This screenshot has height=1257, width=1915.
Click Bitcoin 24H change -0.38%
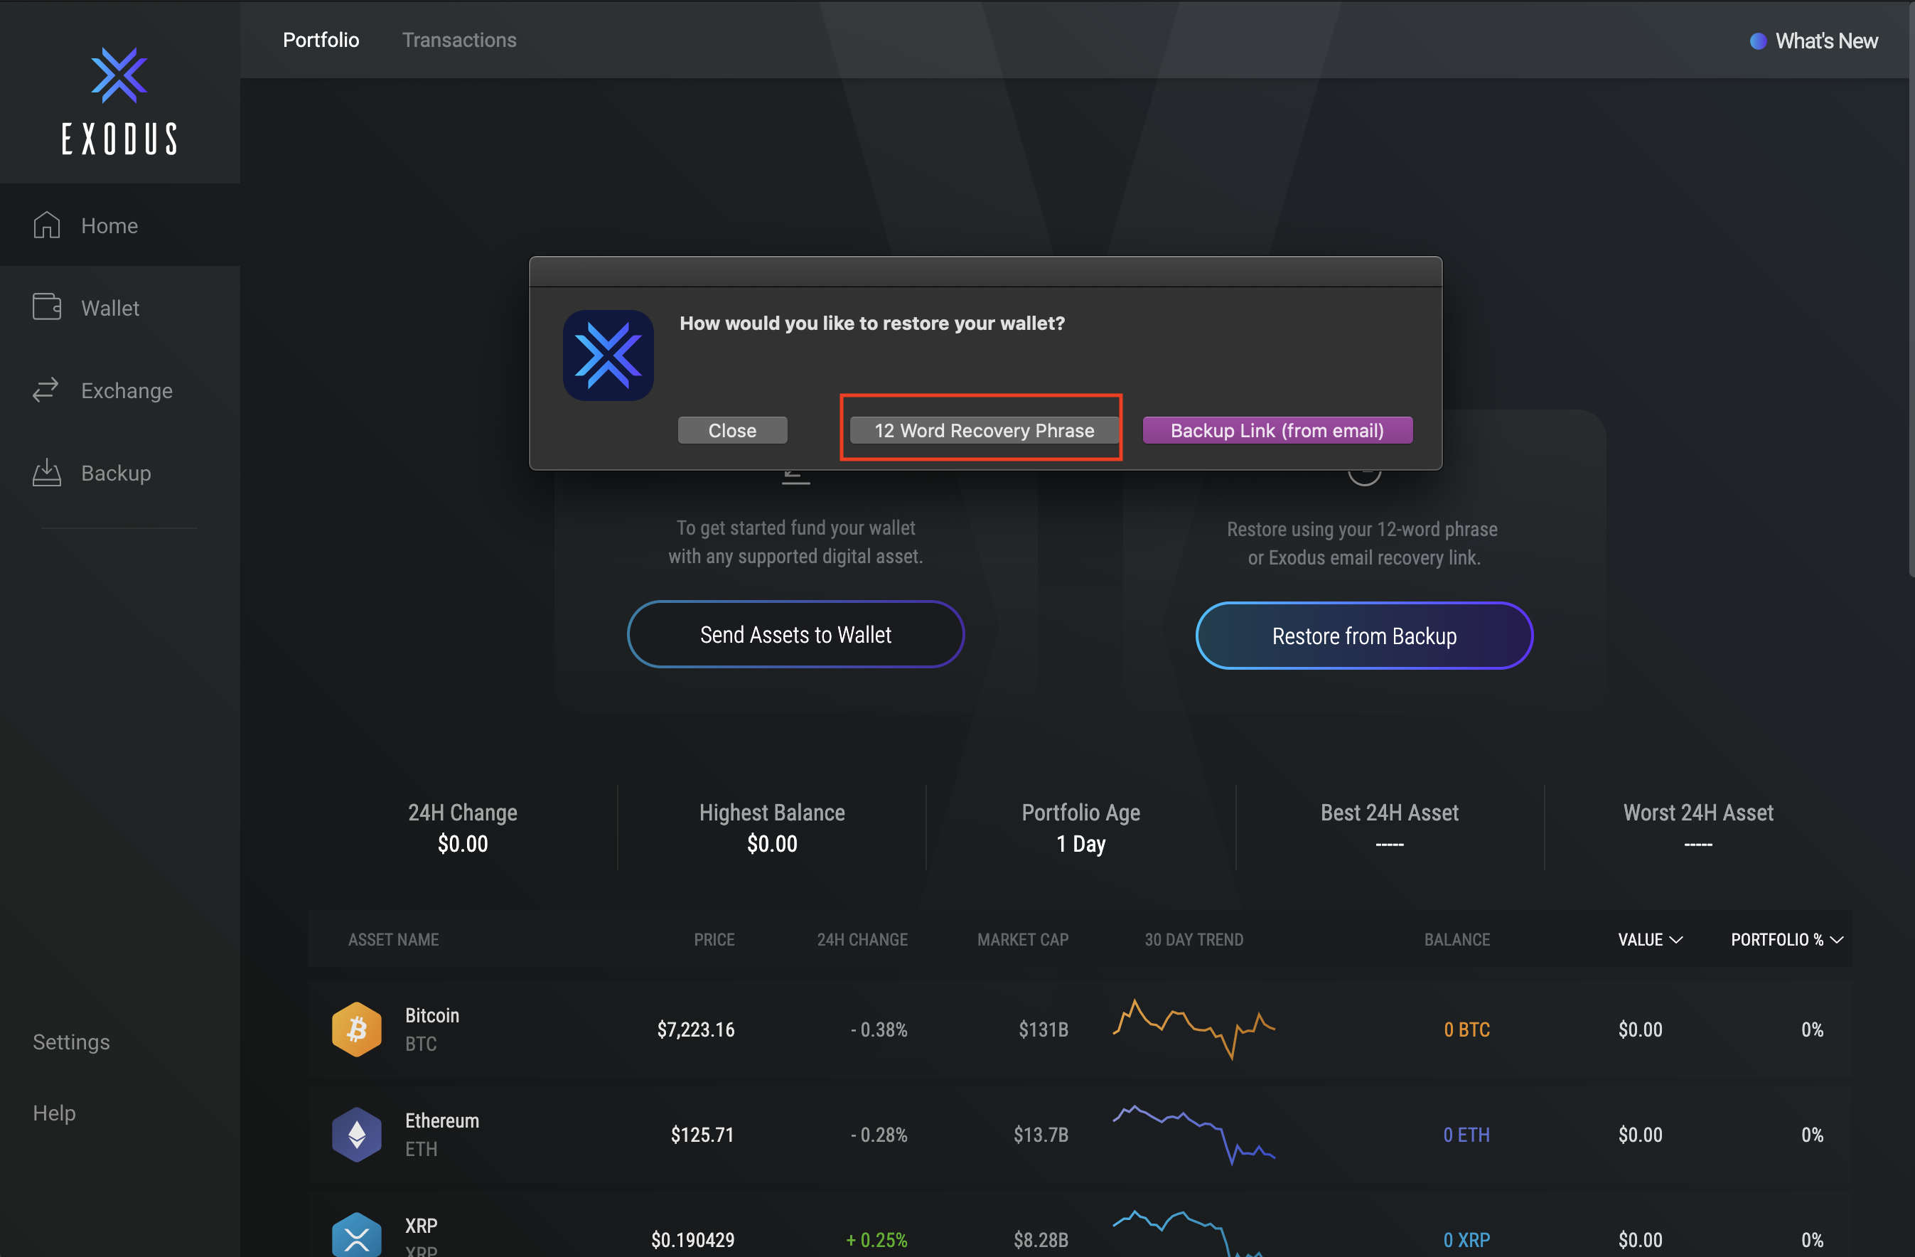(x=879, y=1029)
